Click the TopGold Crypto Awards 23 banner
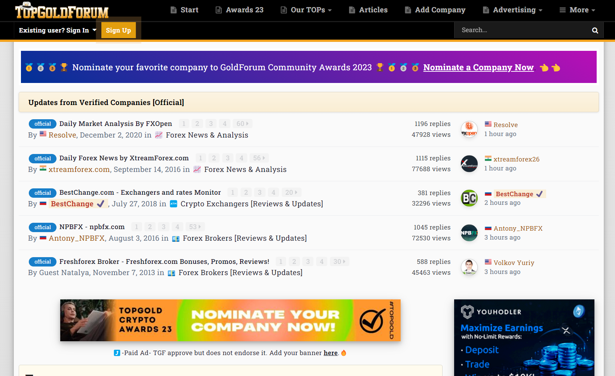615x376 pixels. 230,320
